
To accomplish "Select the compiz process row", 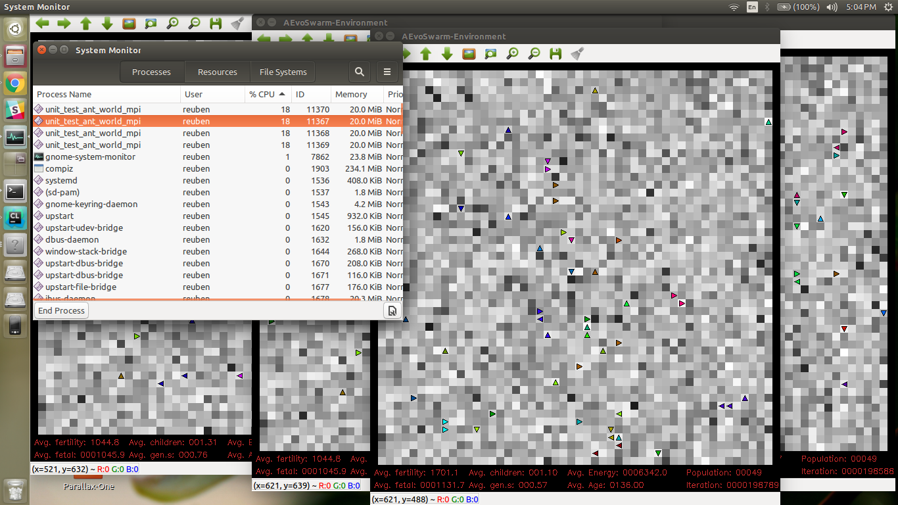I will [59, 168].
